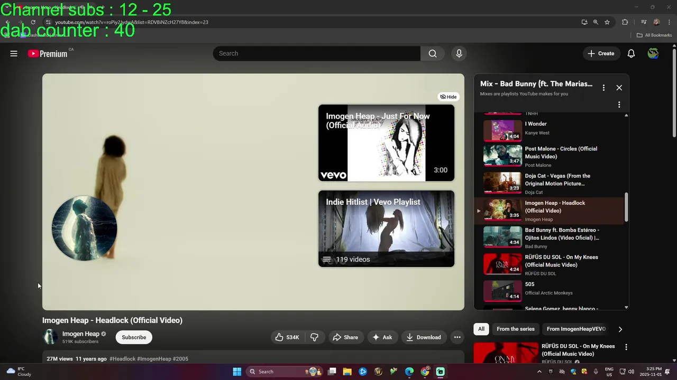This screenshot has height=380, width=677.
Task: Open the notifications bell
Action: tap(631, 53)
